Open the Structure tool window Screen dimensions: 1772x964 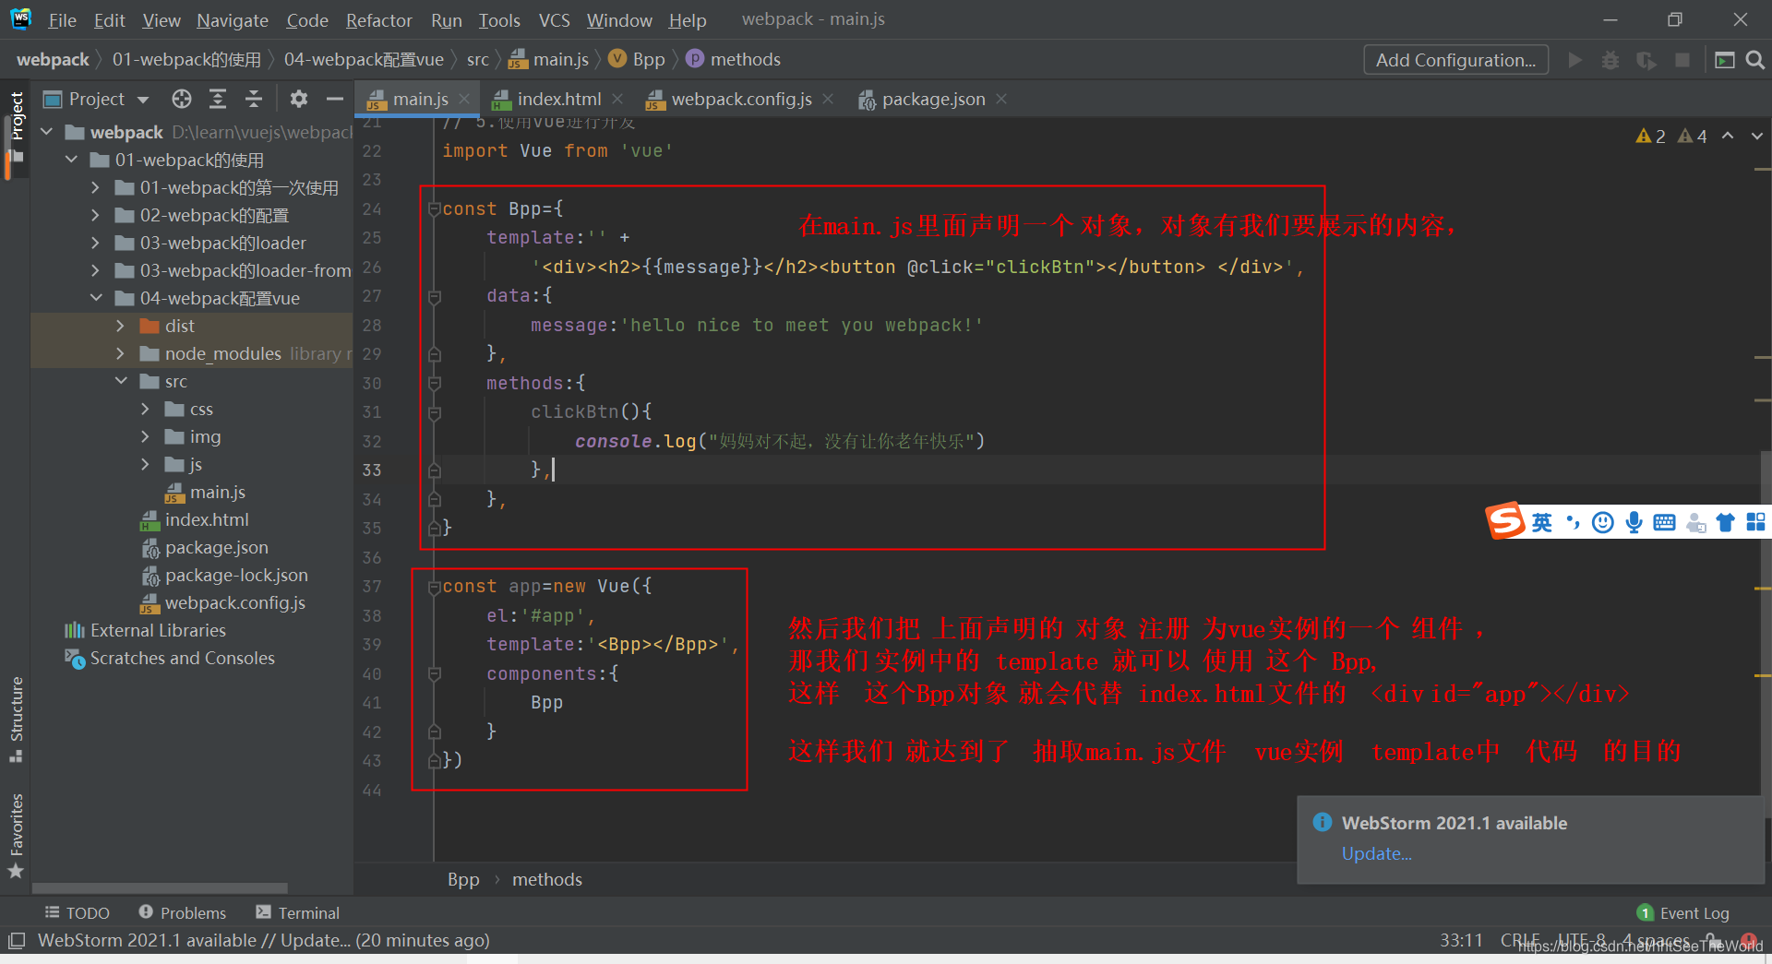click(x=16, y=719)
